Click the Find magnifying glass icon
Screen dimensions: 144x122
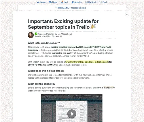click(101, 2)
